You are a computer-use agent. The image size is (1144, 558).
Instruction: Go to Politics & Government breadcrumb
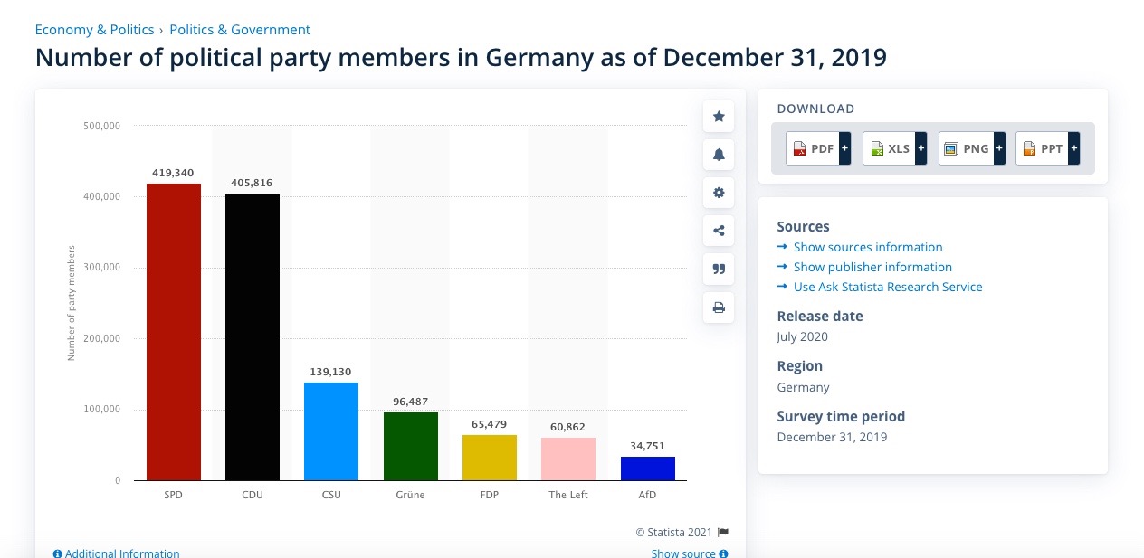click(240, 30)
